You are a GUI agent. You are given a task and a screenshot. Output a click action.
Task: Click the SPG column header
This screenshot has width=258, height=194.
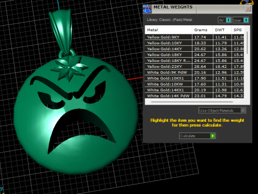coord(238,30)
